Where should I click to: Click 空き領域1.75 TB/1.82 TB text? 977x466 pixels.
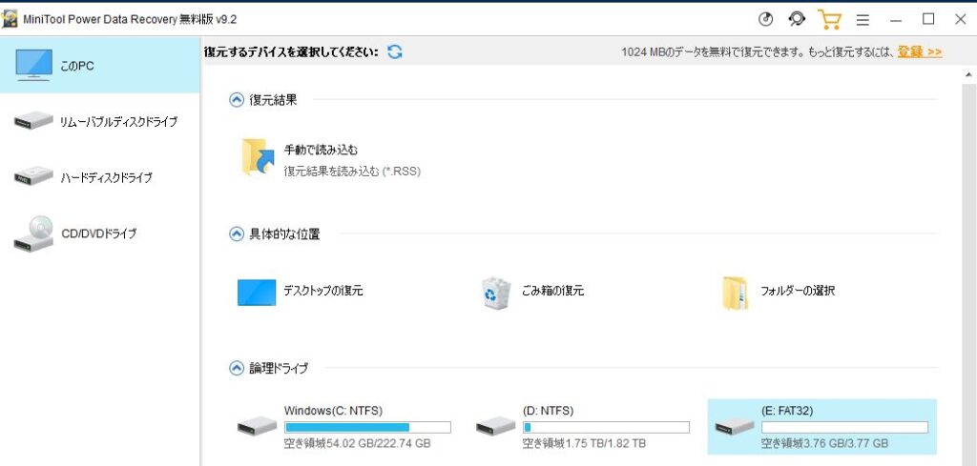click(x=584, y=443)
